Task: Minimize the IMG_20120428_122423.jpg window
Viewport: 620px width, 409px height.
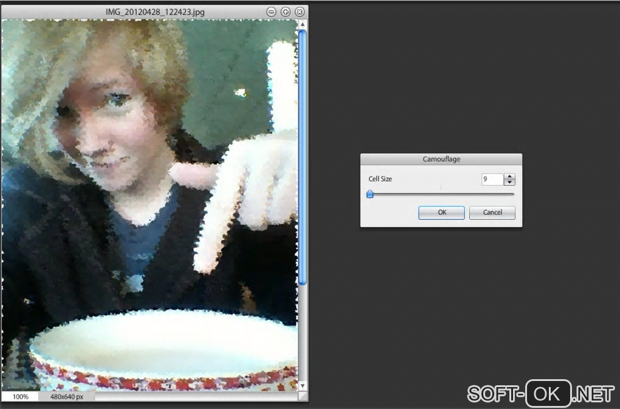Action: tap(271, 12)
